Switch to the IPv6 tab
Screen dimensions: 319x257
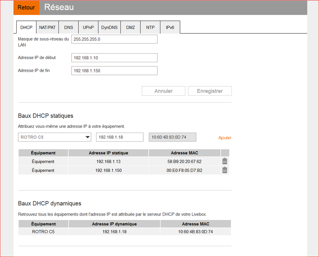pyautogui.click(x=170, y=27)
